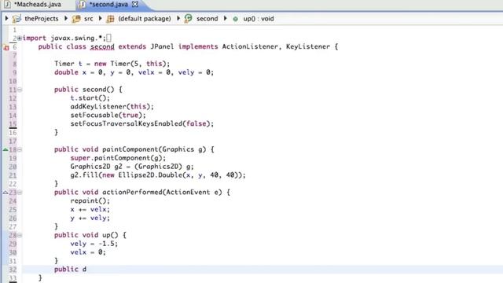Screen dimensions: 503x283
Task: Click on vely = -1.5; statement
Action: coord(94,244)
